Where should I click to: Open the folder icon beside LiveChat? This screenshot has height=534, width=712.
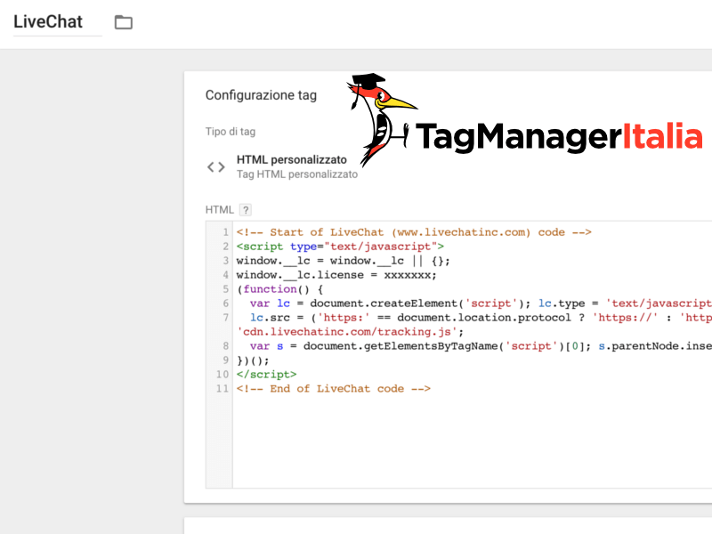pyautogui.click(x=124, y=22)
